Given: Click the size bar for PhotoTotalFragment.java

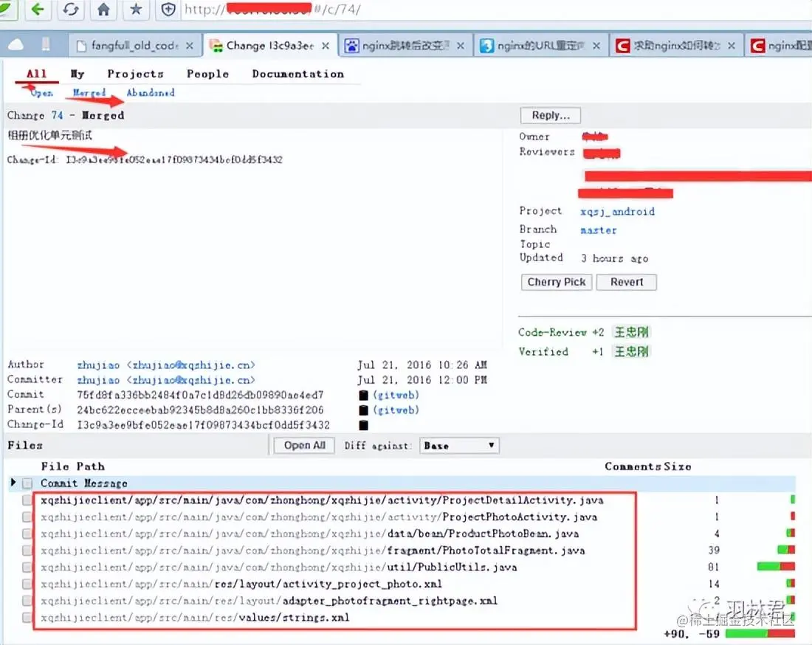Looking at the screenshot, I should (786, 550).
